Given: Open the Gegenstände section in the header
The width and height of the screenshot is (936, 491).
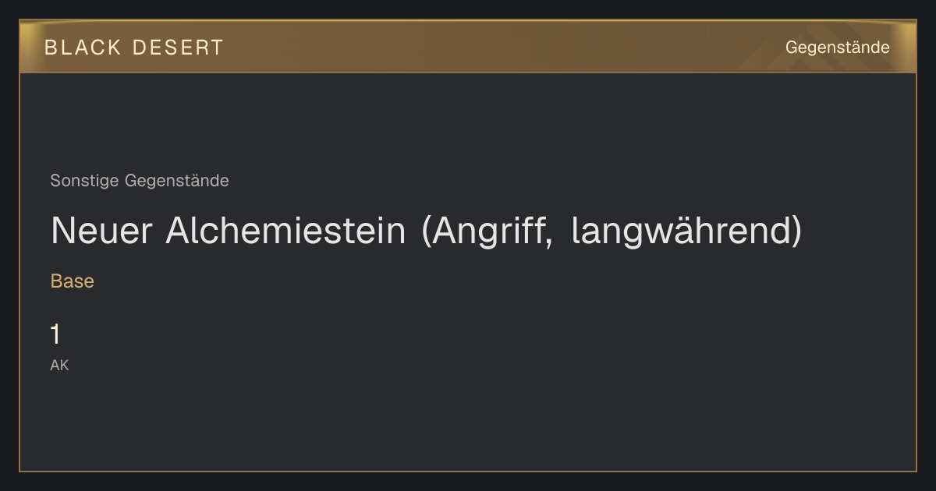Looking at the screenshot, I should [837, 48].
